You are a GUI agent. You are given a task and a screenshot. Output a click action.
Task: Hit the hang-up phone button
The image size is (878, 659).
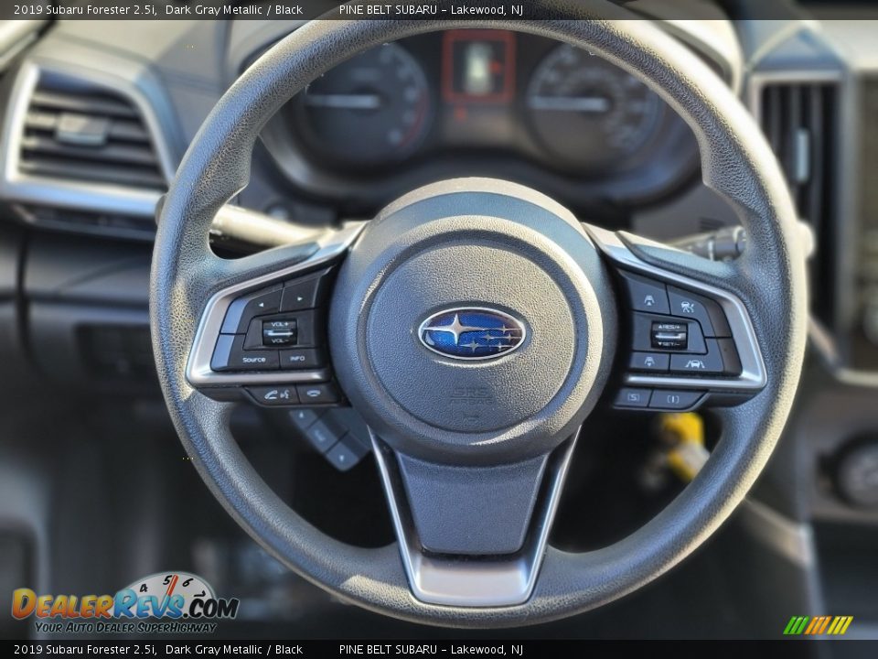[316, 394]
